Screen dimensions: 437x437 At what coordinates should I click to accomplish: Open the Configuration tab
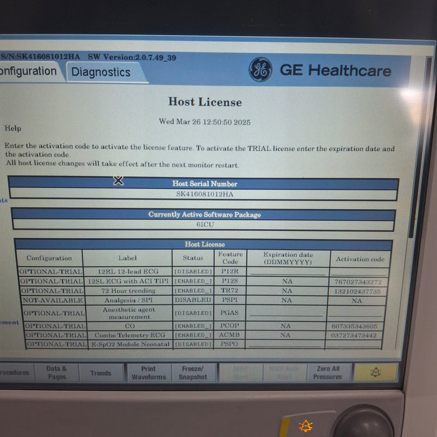29,71
